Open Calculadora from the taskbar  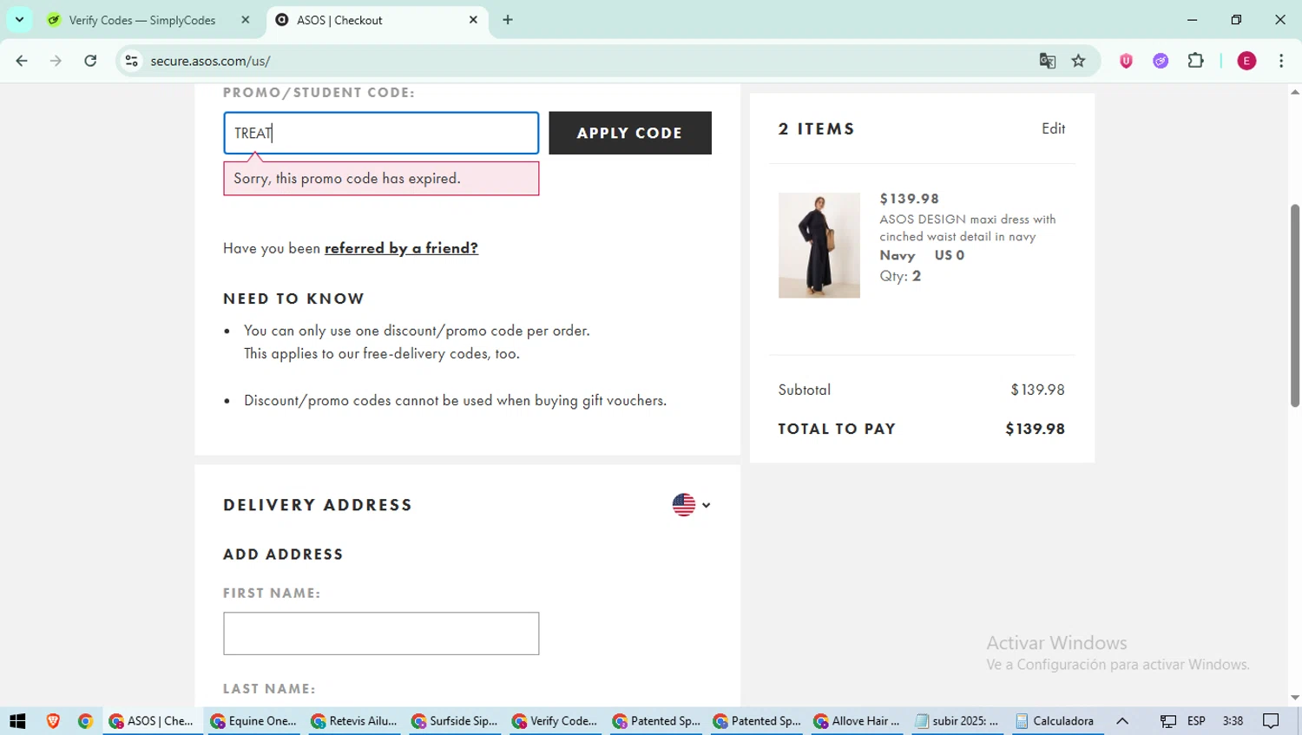pyautogui.click(x=1055, y=721)
